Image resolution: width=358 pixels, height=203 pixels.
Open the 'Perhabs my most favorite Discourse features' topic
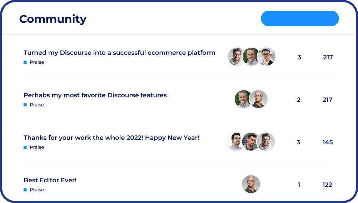click(95, 95)
